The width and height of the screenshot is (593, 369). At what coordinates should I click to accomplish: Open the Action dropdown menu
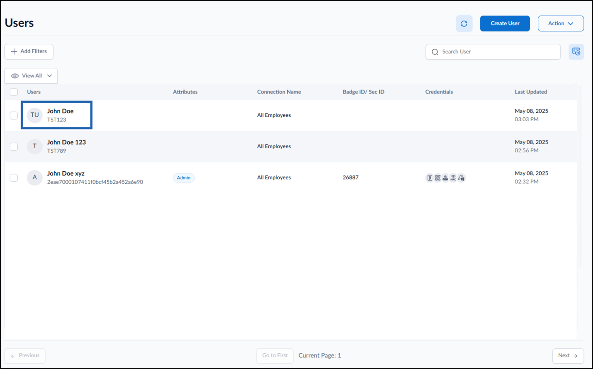pos(561,24)
